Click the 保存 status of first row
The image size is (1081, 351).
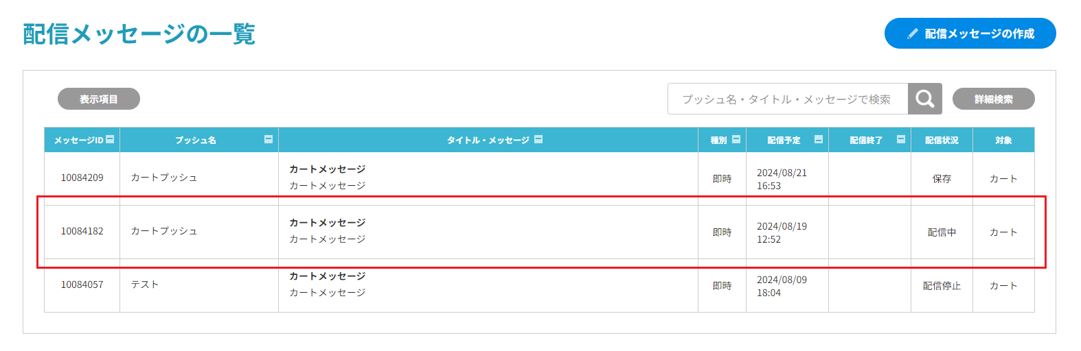click(x=942, y=179)
